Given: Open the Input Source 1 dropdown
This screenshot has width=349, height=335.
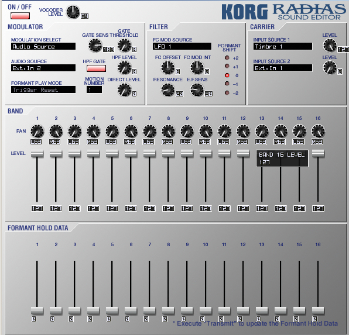Looking at the screenshot, I should 283,46.
